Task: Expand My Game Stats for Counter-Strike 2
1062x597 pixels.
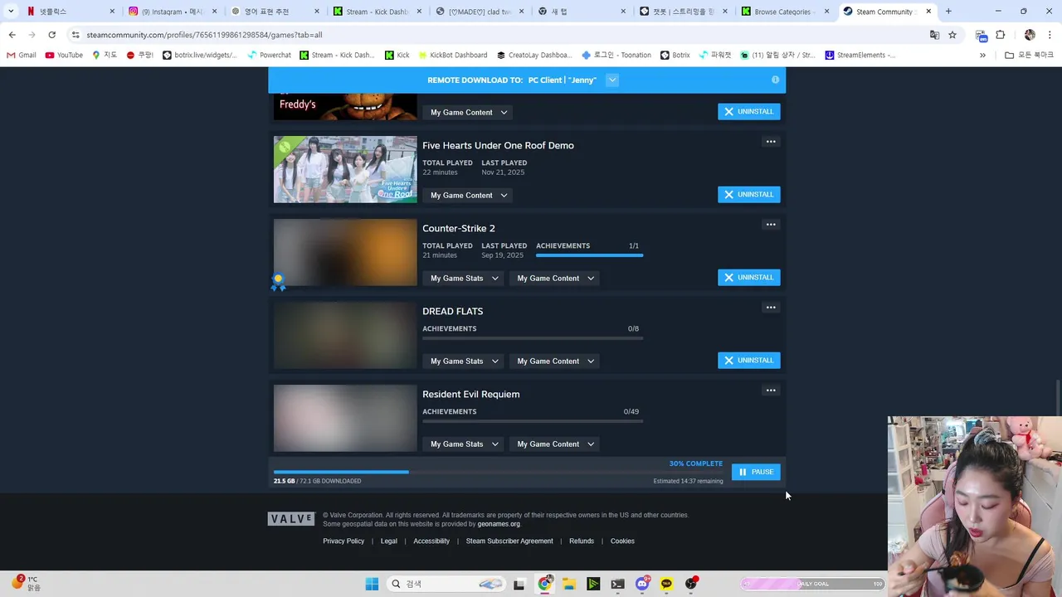Action: pos(464,278)
